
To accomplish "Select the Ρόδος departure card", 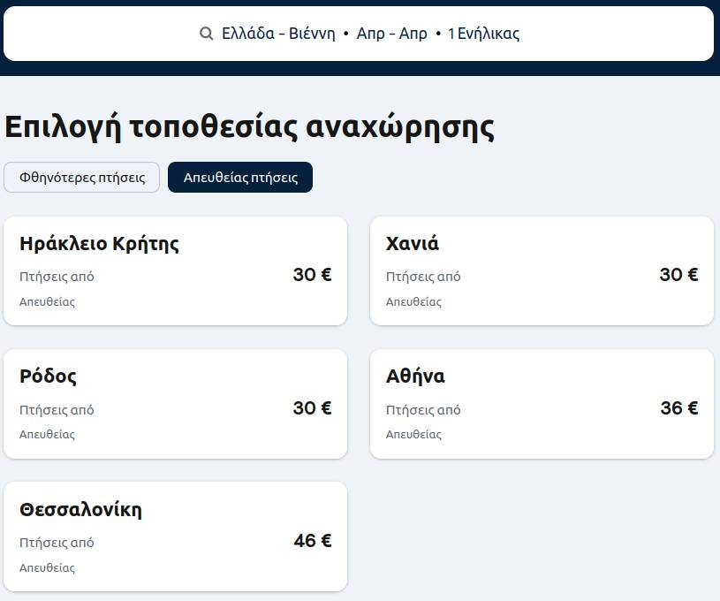I will (176, 404).
